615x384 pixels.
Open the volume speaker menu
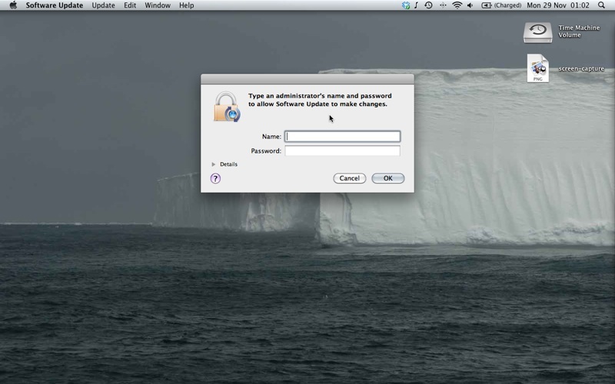pyautogui.click(x=470, y=5)
